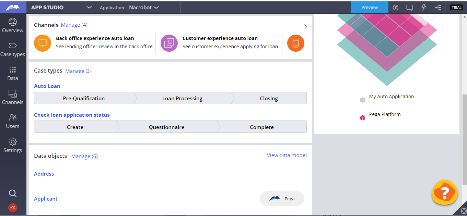The image size is (467, 216).
Task: Open Manage (4) link for Channels
Action: point(74,25)
